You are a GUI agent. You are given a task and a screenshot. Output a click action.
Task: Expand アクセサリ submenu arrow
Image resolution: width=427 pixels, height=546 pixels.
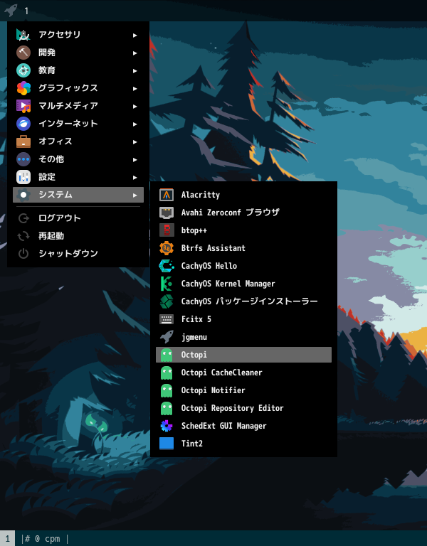[135, 35]
